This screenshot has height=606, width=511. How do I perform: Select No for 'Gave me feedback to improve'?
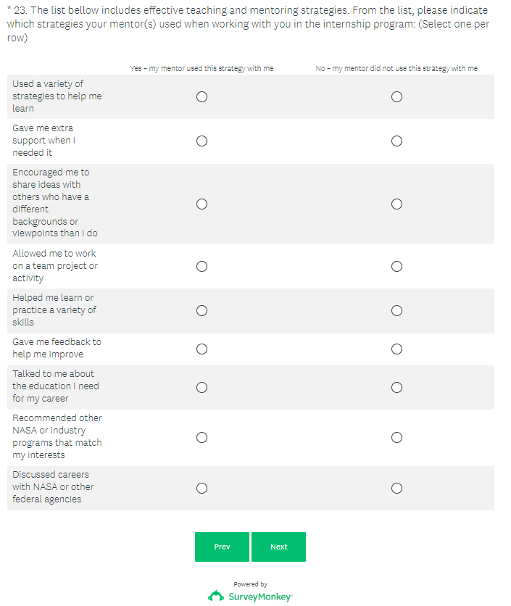click(396, 349)
